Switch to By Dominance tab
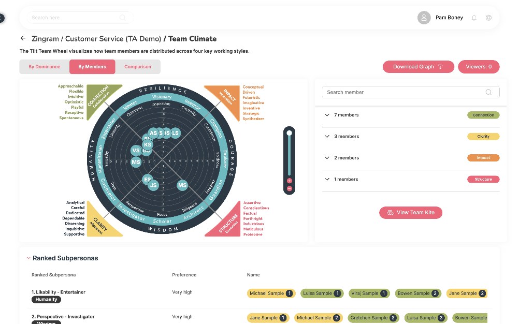This screenshot has width=519, height=324. pyautogui.click(x=45, y=67)
